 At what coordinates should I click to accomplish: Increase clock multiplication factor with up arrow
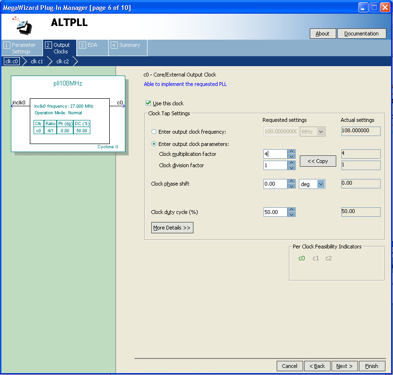[291, 152]
